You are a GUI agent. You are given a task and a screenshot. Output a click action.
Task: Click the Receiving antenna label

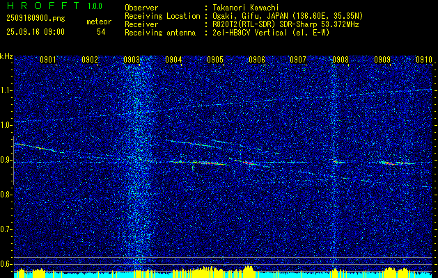point(160,33)
